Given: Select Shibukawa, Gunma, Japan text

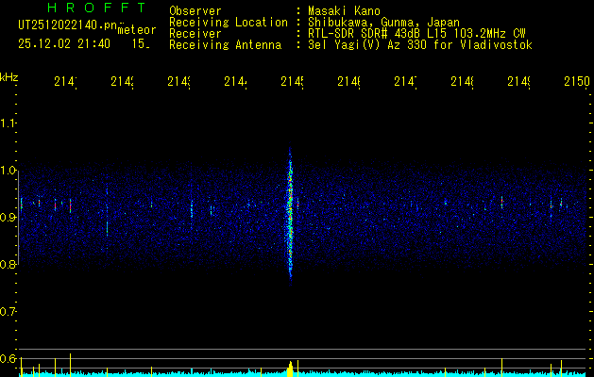Looking at the screenshot, I should (383, 23).
